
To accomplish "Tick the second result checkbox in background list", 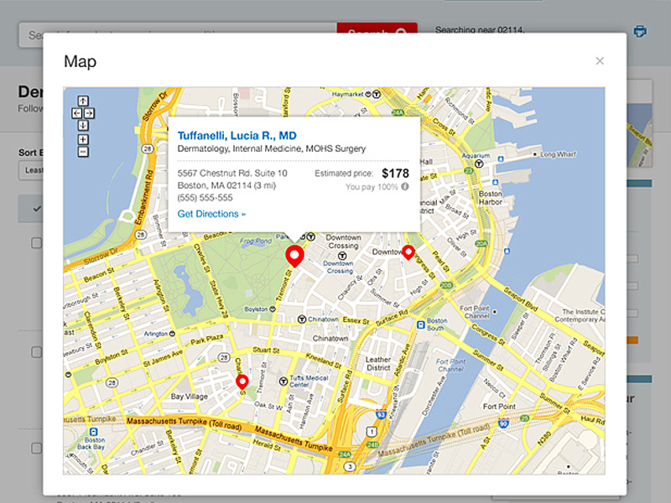I will pos(37,352).
